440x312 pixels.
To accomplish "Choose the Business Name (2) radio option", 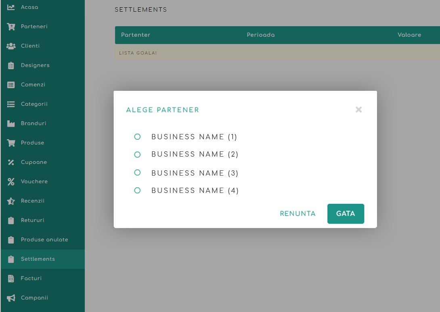I will [137, 155].
